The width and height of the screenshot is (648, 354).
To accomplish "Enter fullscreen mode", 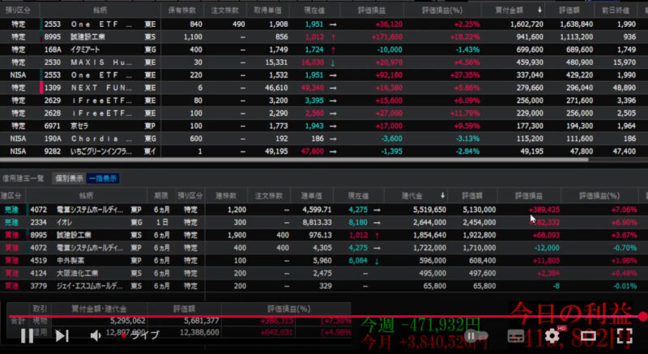I will [x=625, y=336].
